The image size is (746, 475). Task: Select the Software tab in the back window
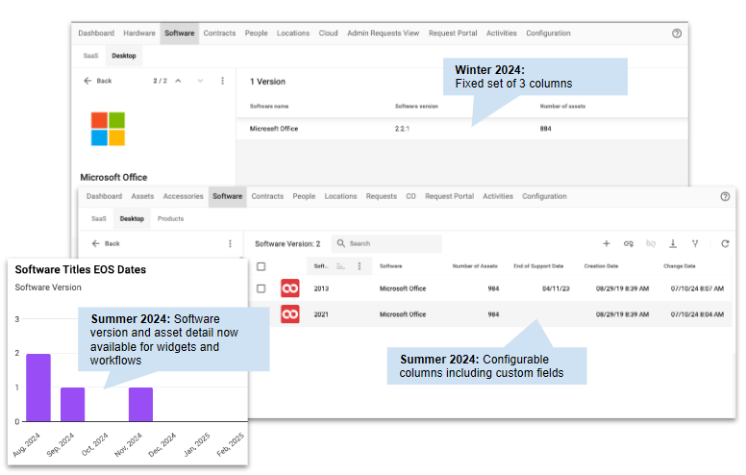click(x=180, y=34)
